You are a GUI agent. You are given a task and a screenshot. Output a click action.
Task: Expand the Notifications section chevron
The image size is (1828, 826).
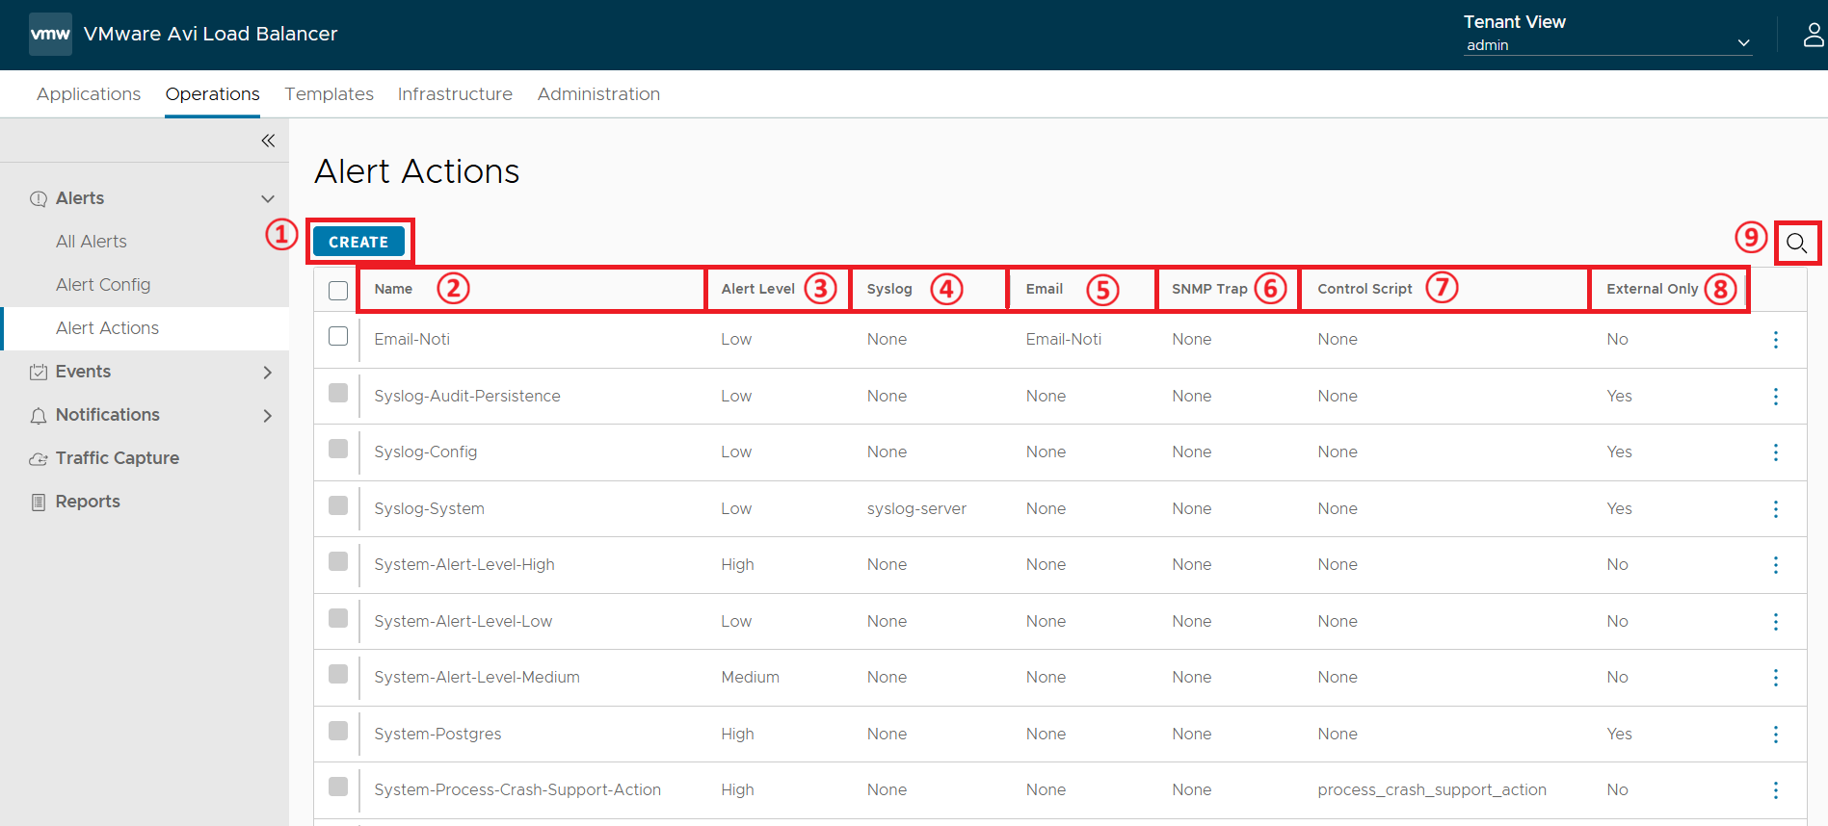(x=268, y=416)
